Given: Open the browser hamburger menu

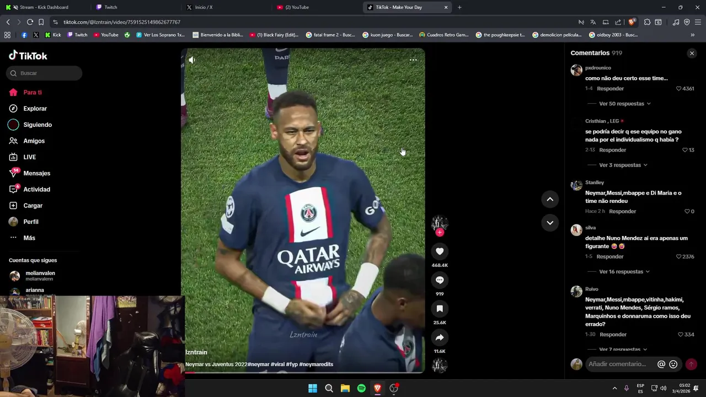Looking at the screenshot, I should 698,22.
